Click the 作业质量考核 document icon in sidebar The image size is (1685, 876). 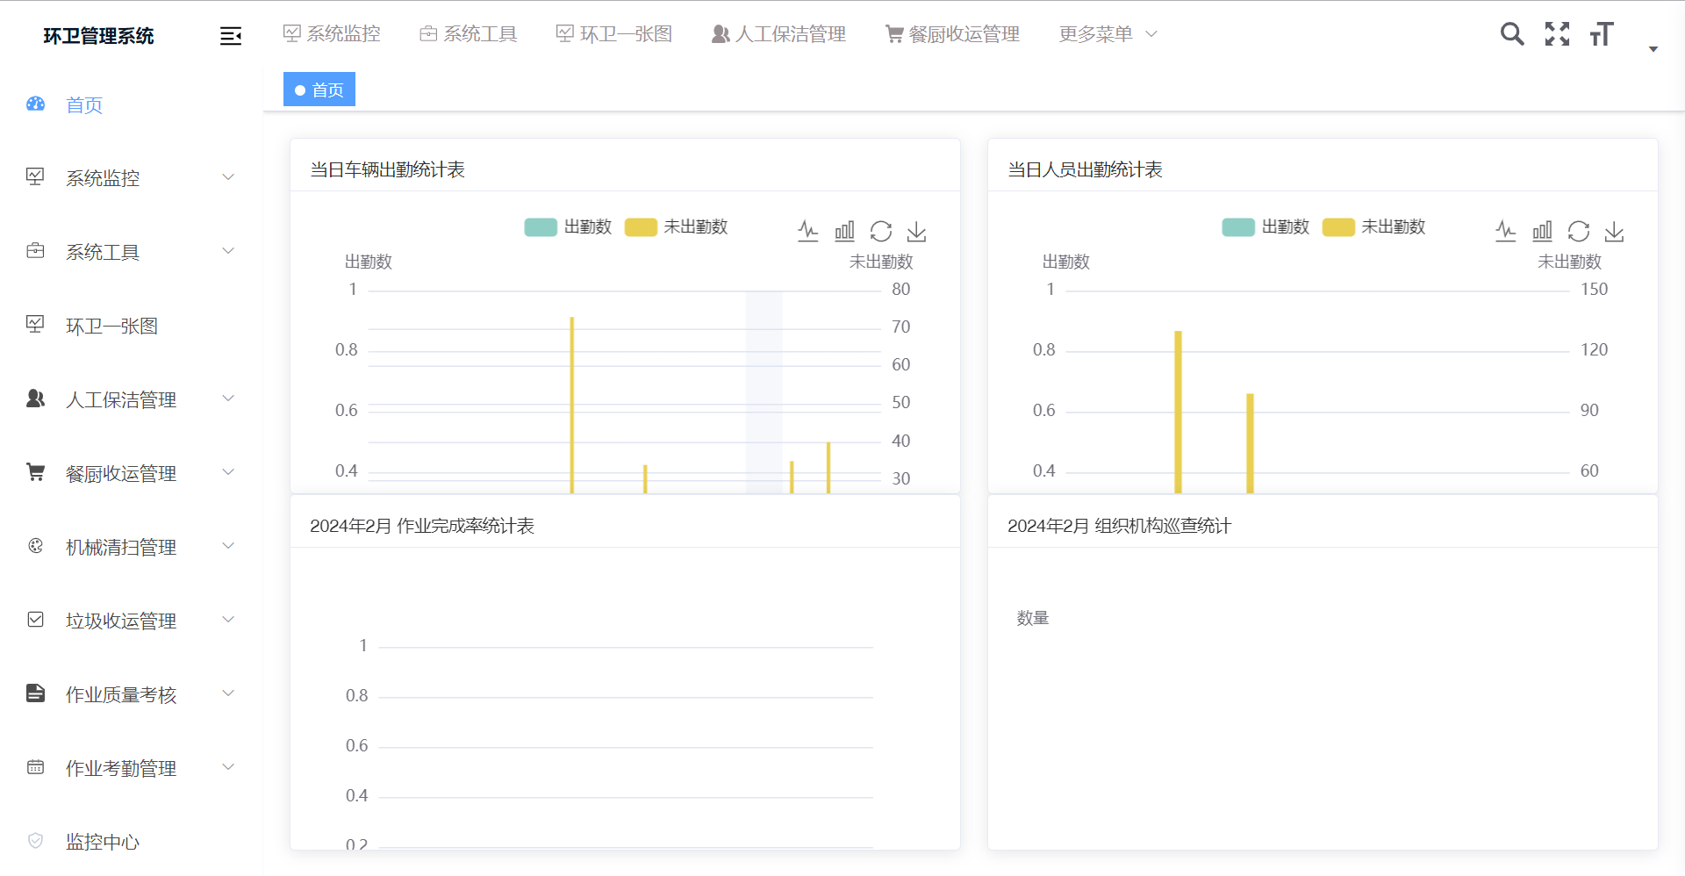coord(36,693)
